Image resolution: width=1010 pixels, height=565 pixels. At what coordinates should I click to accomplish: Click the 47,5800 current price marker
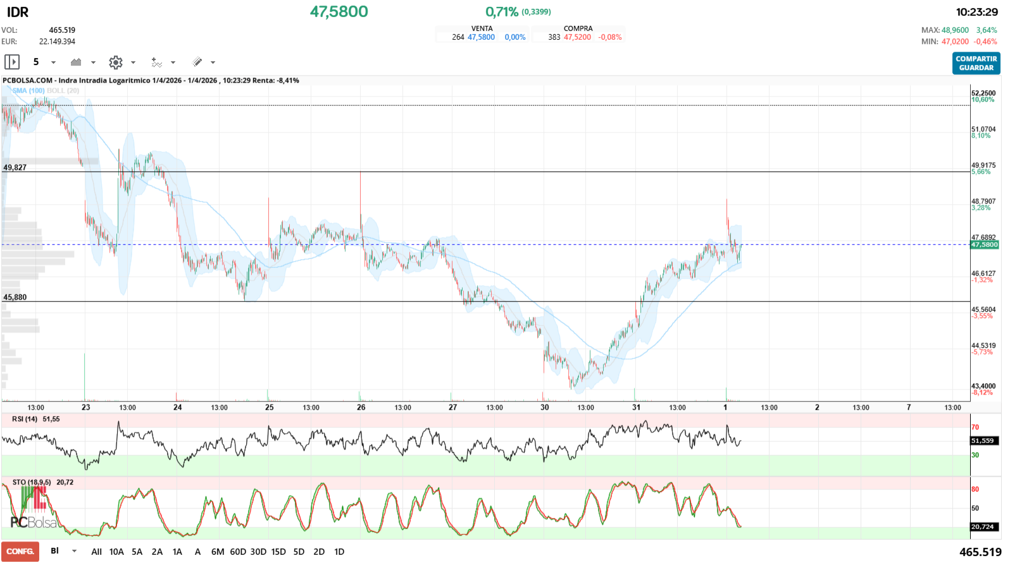click(x=985, y=245)
